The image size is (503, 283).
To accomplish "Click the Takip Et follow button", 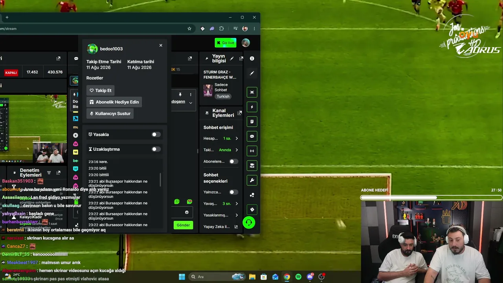I will tap(101, 90).
